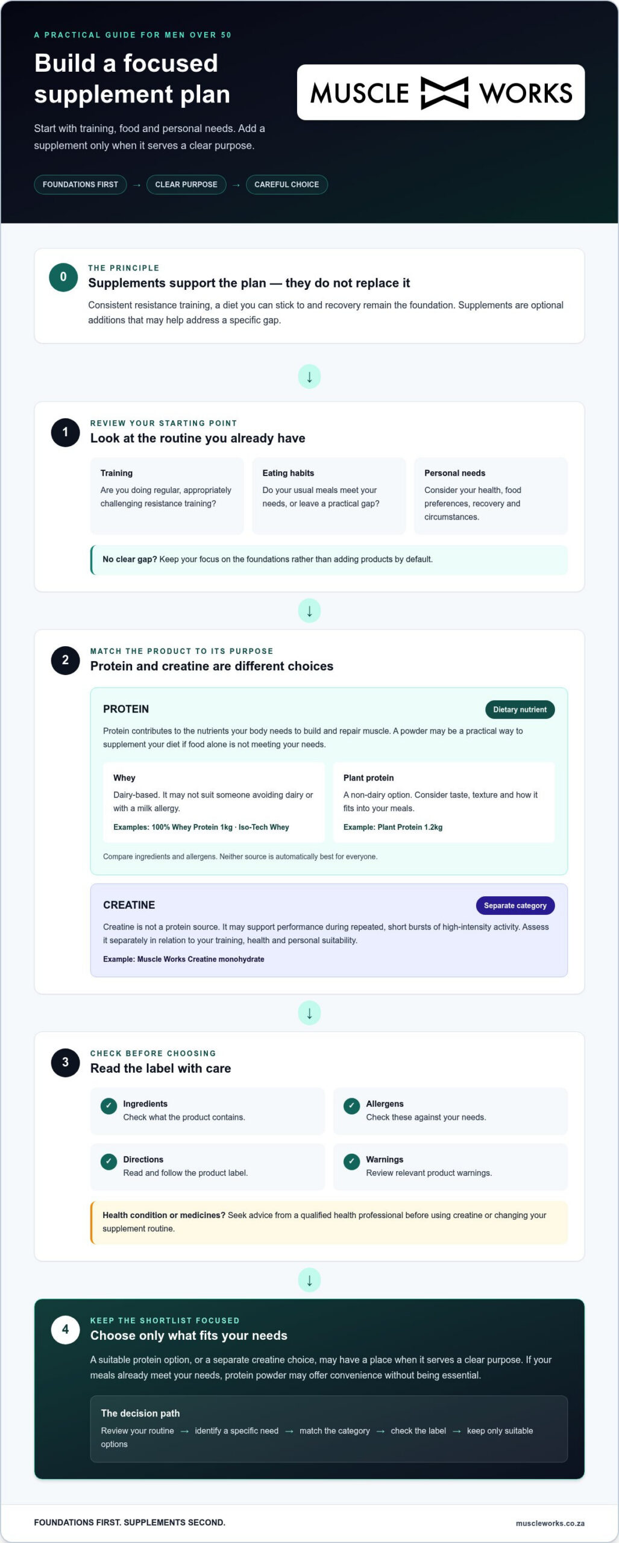619x1543 pixels.
Task: Click the Plant protein card
Action: pyautogui.click(x=444, y=802)
